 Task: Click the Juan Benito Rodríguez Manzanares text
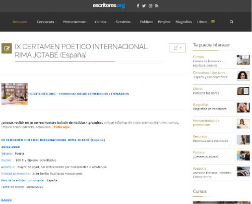pyautogui.click(x=57, y=174)
